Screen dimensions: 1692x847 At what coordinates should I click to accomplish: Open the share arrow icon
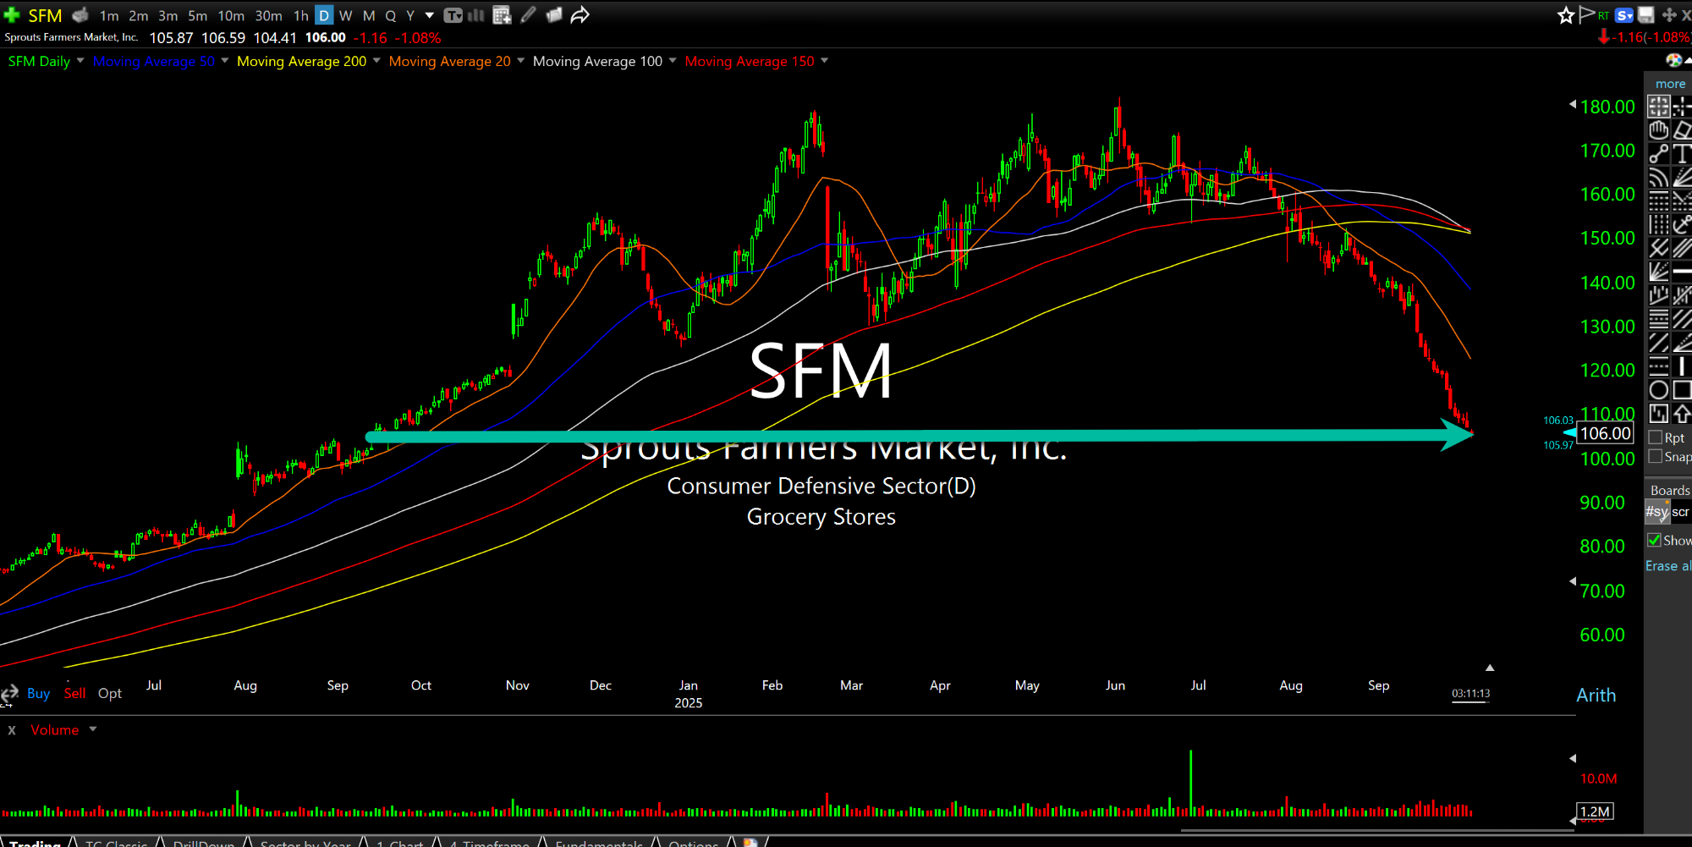click(x=580, y=15)
